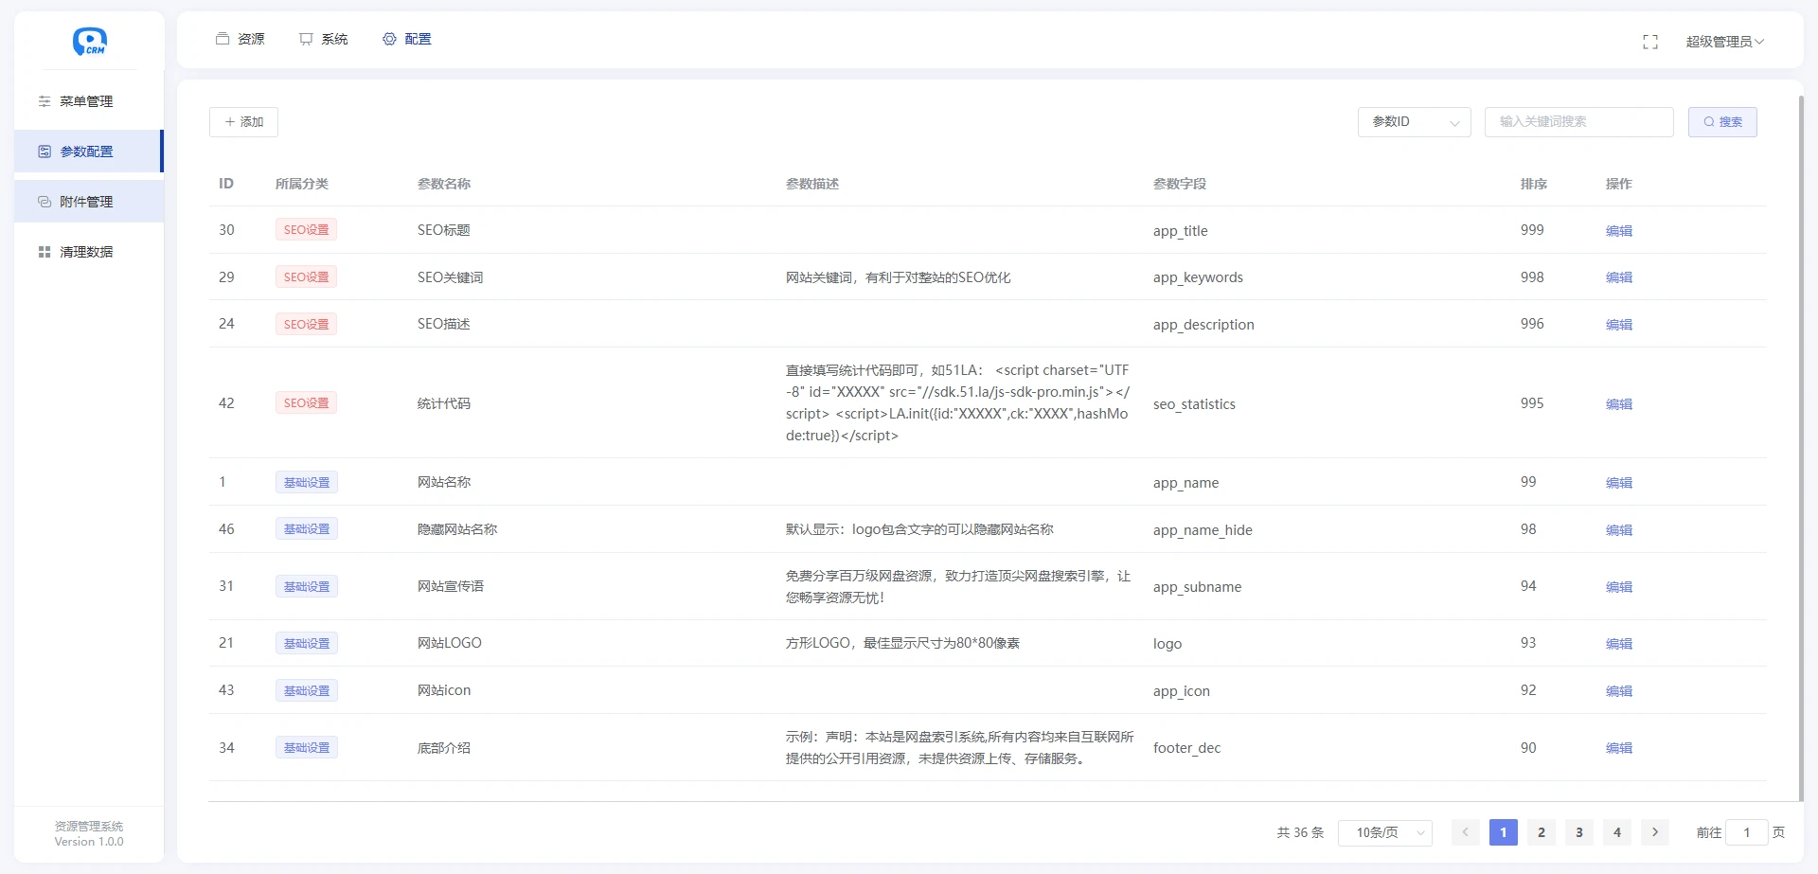Click the magnifier icon in 搜索 button
Viewport: 1818px width, 874px height.
(x=1709, y=122)
